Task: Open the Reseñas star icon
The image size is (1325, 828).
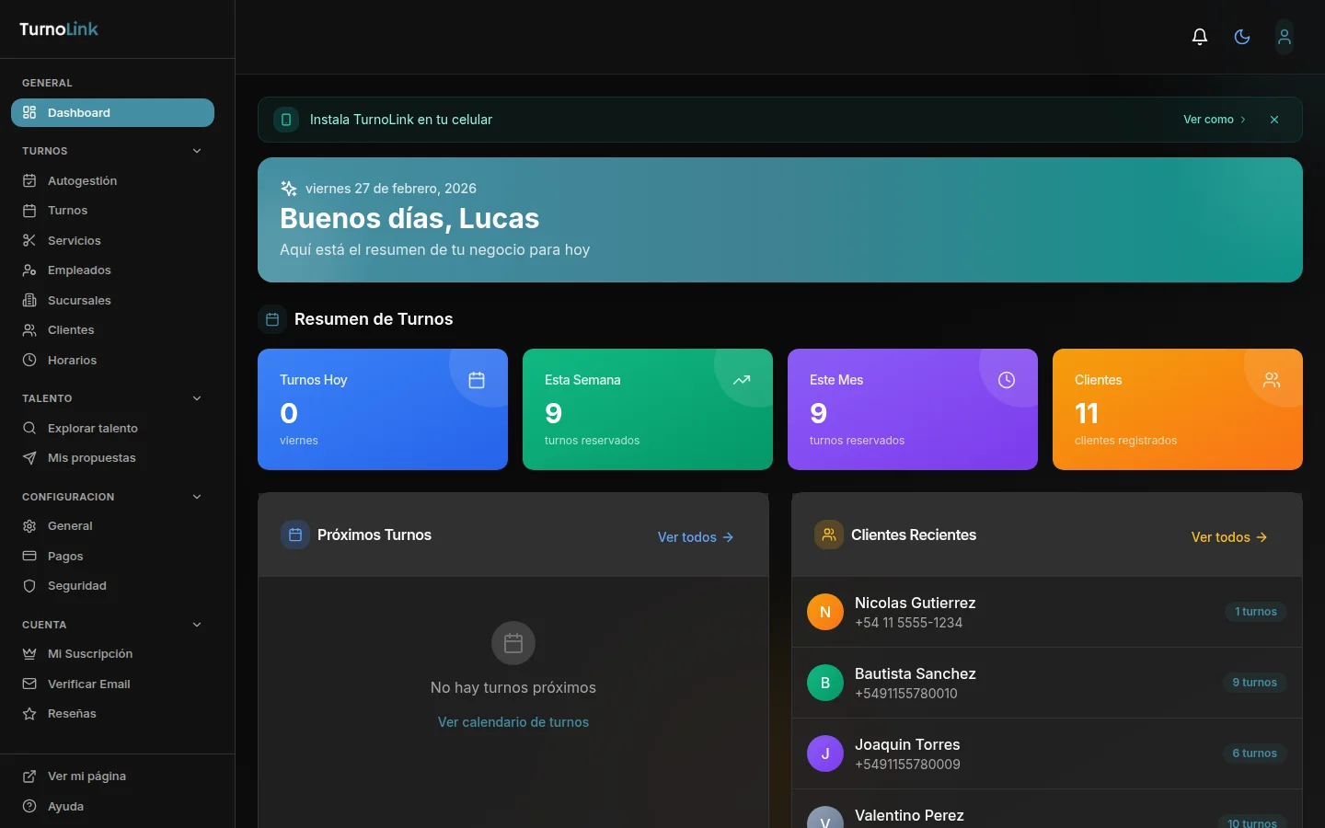Action: click(x=29, y=714)
